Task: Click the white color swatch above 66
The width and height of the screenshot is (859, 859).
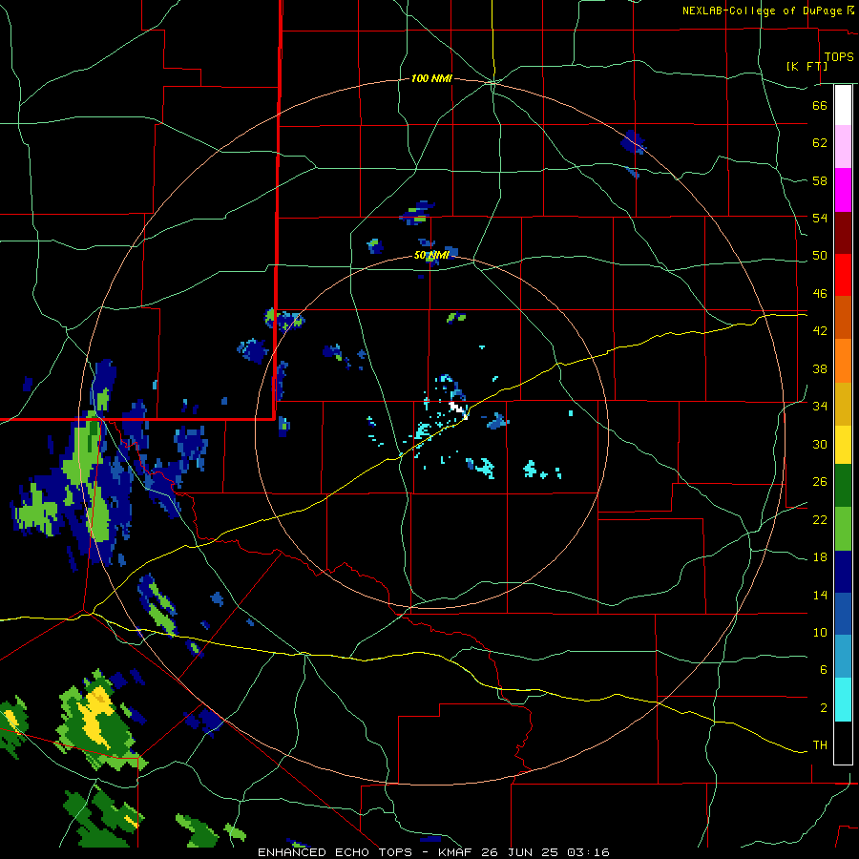Action: click(843, 105)
